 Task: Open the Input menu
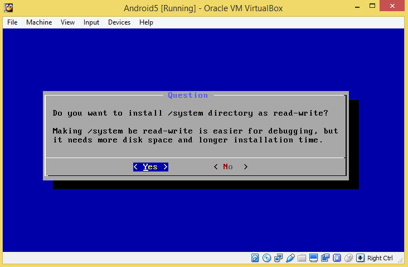coord(91,22)
